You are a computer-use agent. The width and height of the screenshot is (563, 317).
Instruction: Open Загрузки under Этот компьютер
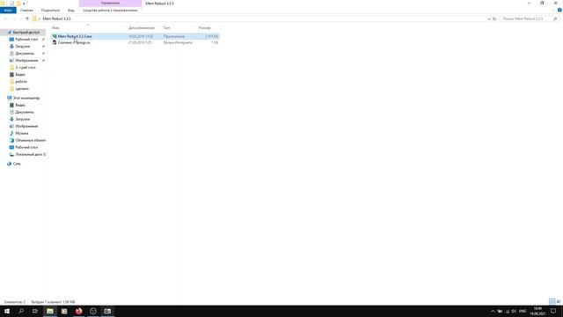click(x=23, y=119)
